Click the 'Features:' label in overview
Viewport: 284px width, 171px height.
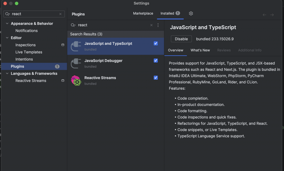177,88
